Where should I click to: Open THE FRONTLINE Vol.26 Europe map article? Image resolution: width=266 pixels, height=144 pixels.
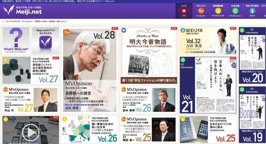[90, 130]
